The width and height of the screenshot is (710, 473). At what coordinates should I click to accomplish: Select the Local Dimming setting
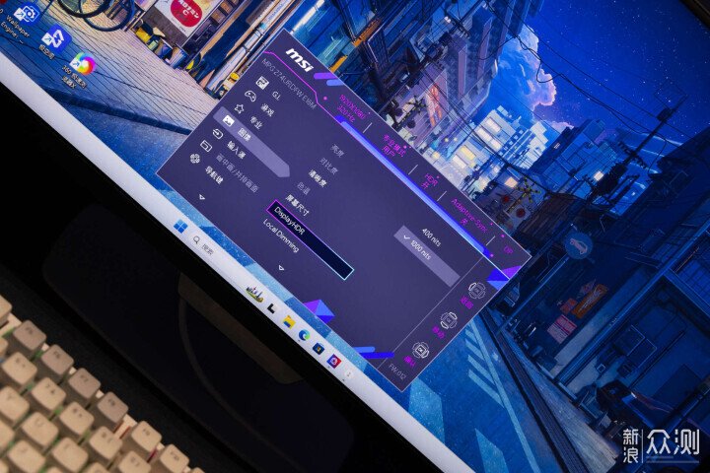coord(281,235)
